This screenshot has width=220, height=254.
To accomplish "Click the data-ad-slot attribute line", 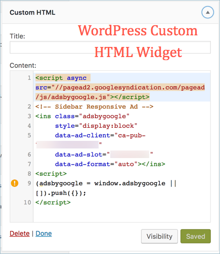I will (x=104, y=155).
